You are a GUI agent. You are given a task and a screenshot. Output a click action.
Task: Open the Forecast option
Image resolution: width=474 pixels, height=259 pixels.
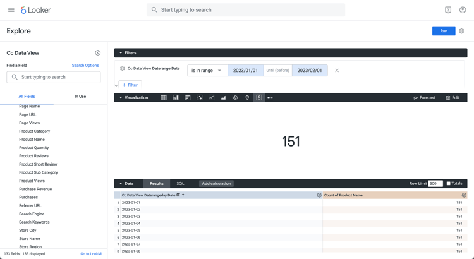coord(424,98)
